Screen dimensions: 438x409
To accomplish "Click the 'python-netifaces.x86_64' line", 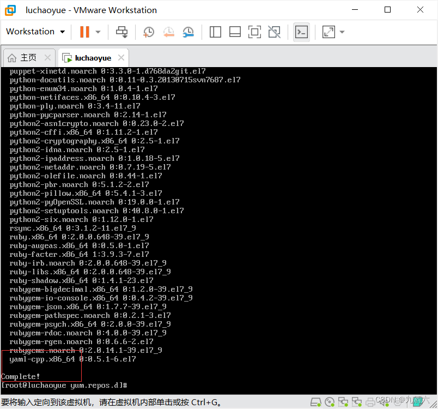I will point(92,97).
